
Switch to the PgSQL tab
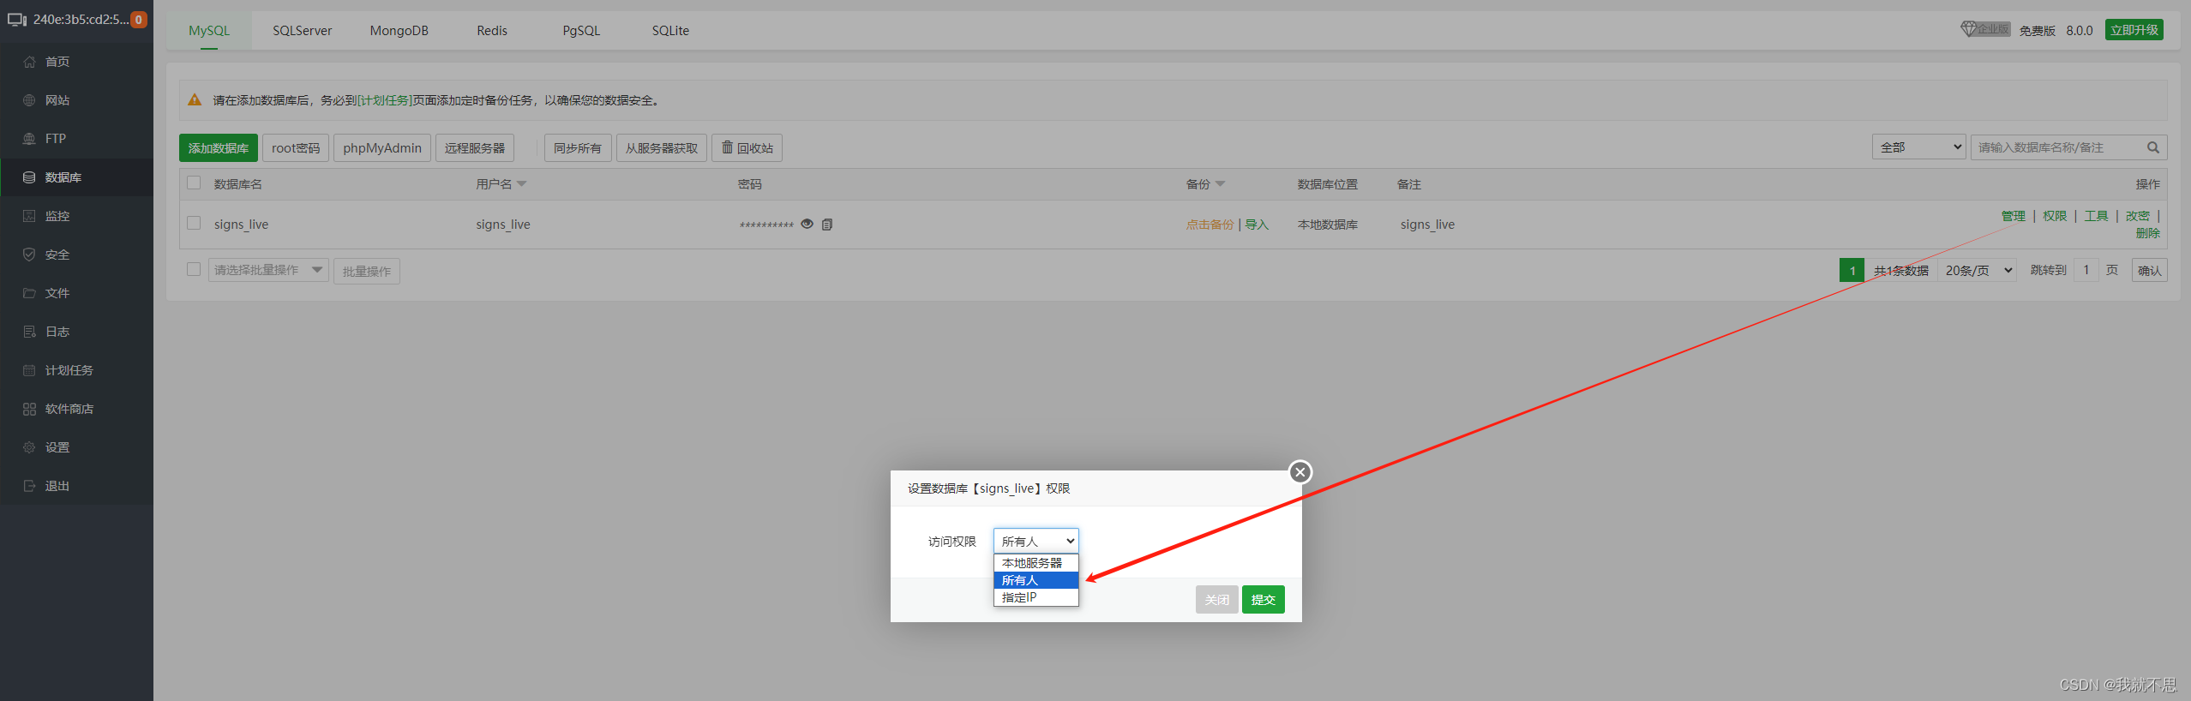581,31
